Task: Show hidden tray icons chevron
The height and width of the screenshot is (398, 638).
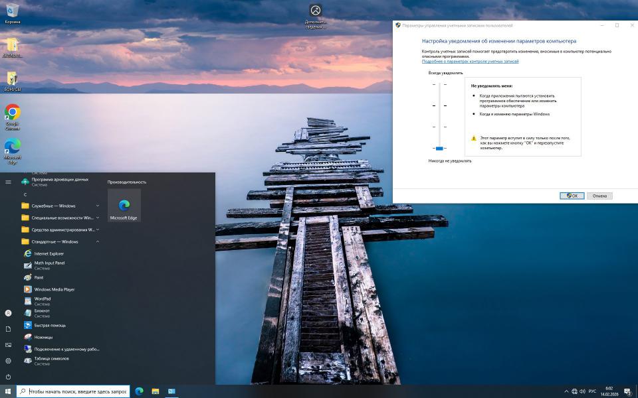Action: (566, 391)
